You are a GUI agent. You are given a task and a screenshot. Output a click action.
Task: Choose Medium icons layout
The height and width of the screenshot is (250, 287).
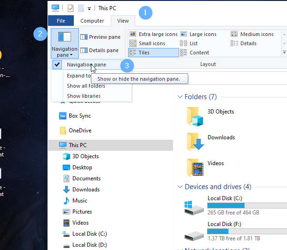pos(252,34)
